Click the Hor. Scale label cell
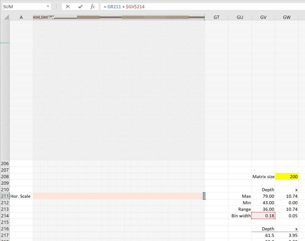 tap(21, 196)
